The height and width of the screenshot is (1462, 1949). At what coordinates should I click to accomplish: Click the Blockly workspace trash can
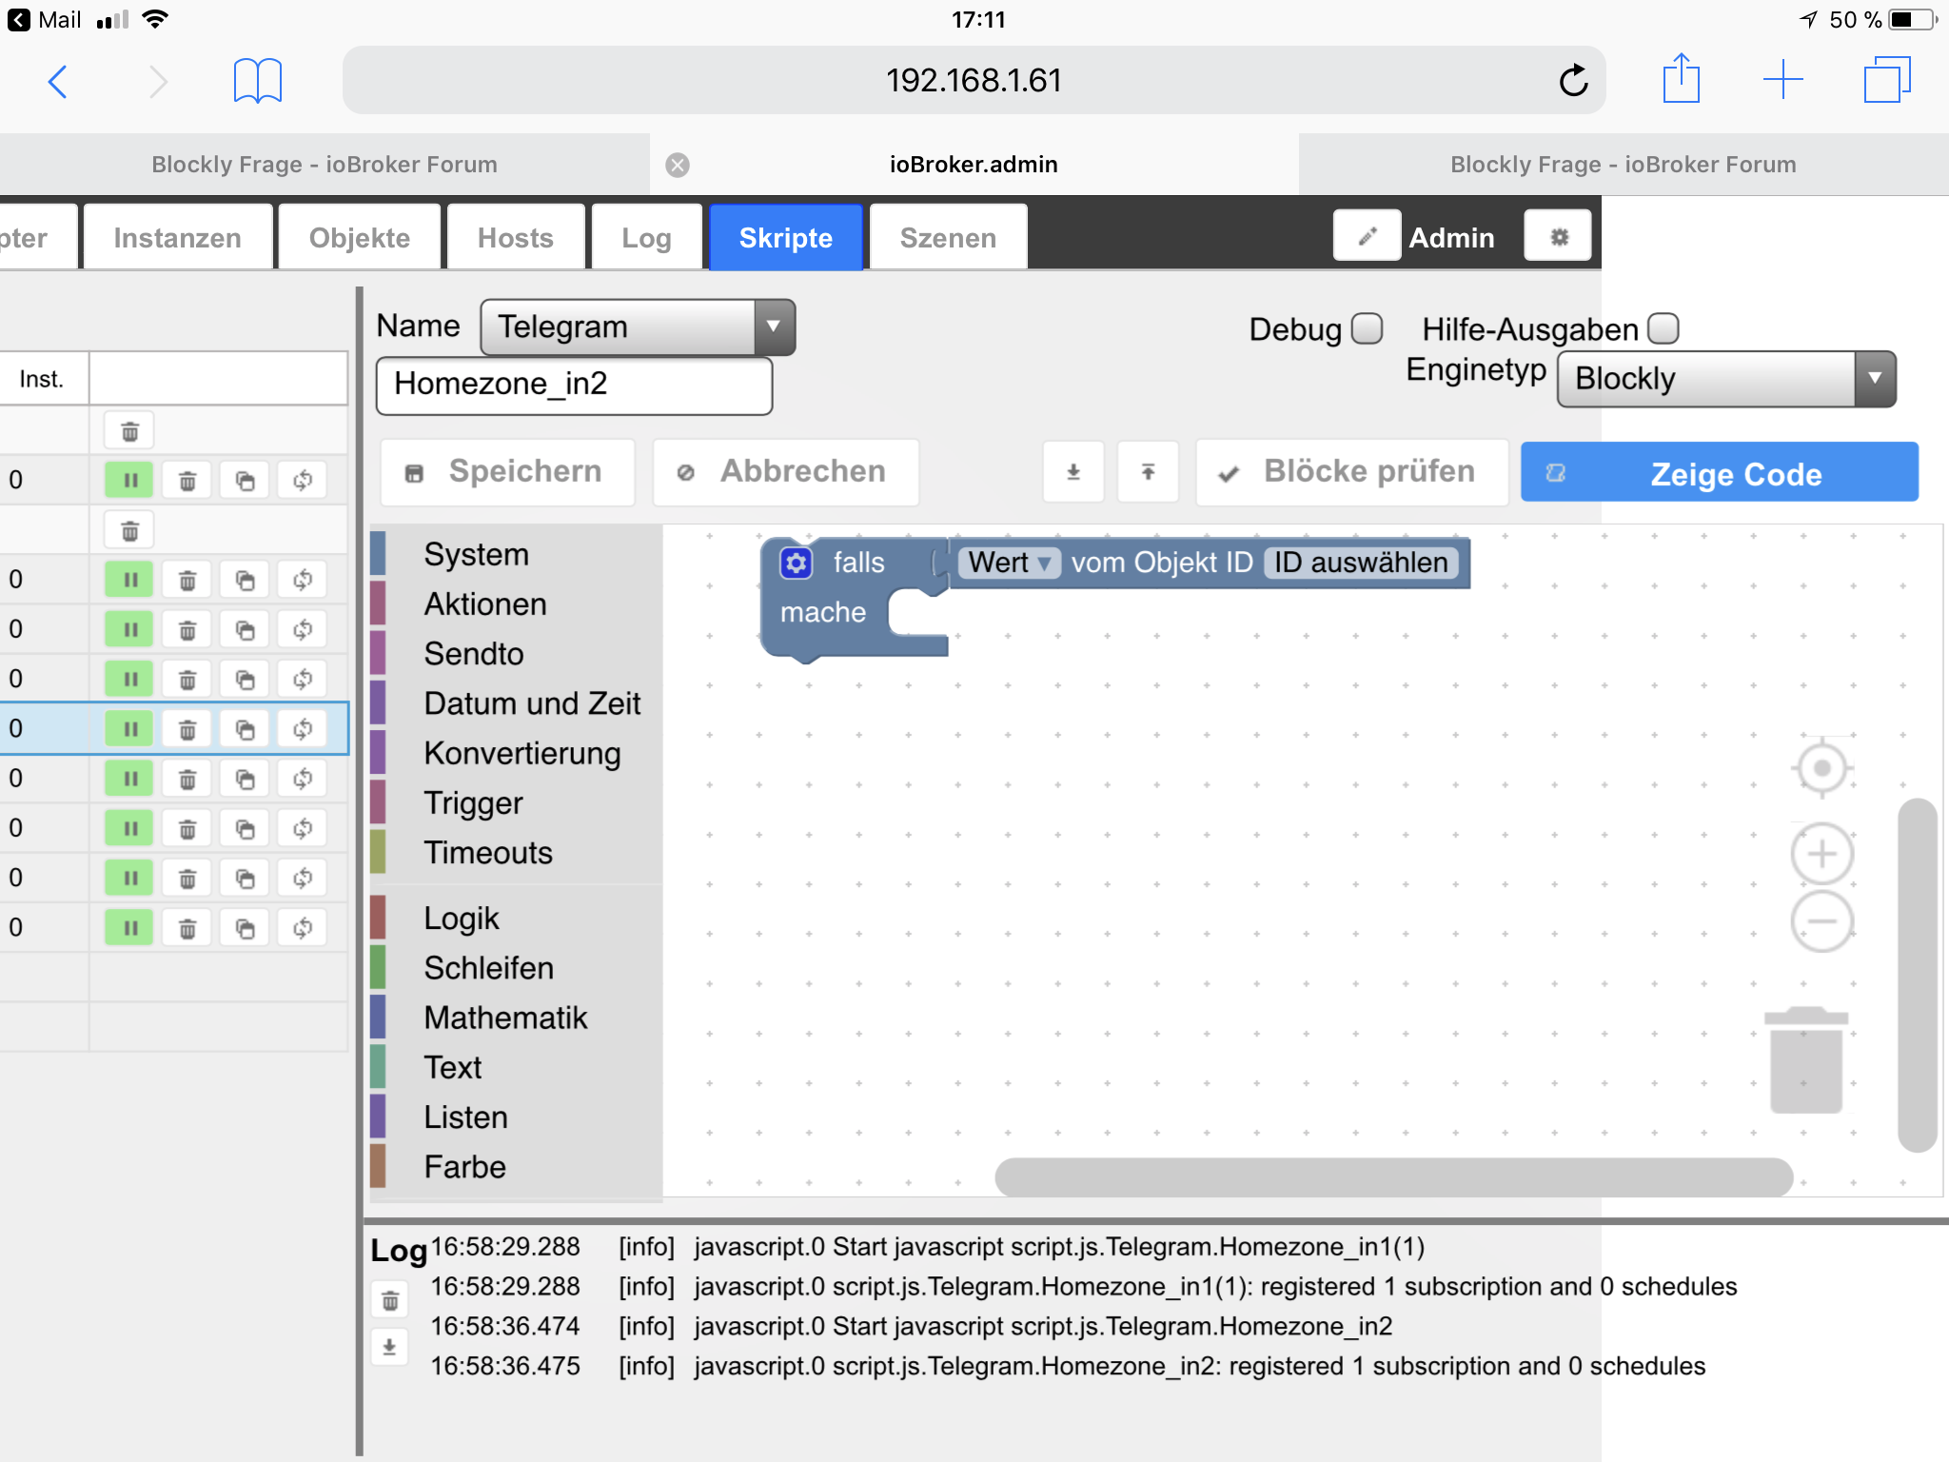1805,1061
